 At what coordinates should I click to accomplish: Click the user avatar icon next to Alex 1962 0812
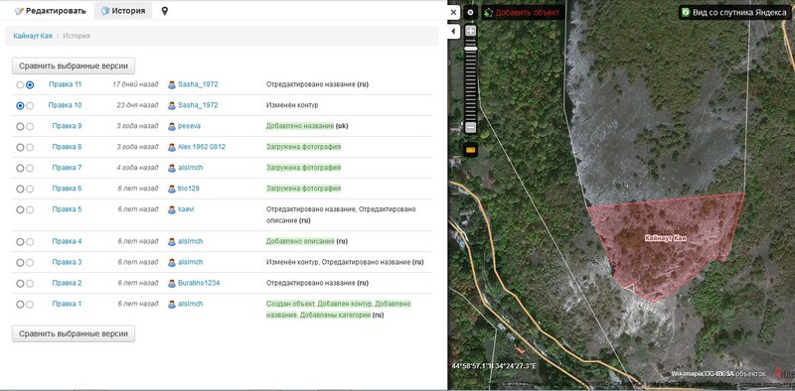pos(172,148)
